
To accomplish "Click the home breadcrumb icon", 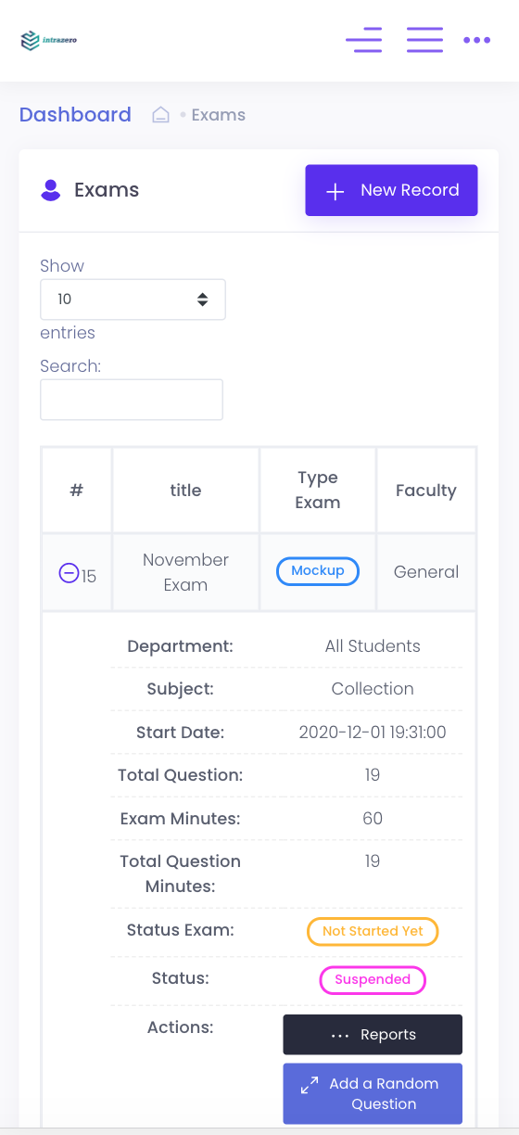I will click(x=160, y=115).
